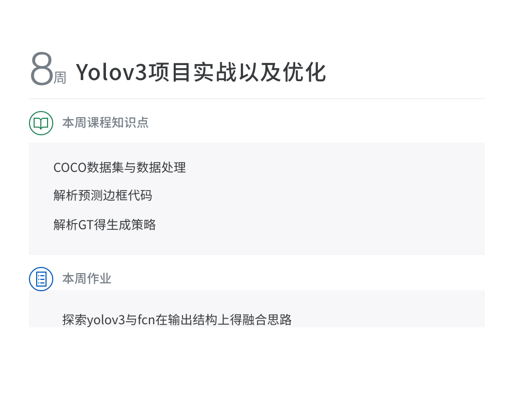Viewport: 517px width, 395px height.
Task: Open the 解析预测边框代码 topic
Action: point(102,195)
